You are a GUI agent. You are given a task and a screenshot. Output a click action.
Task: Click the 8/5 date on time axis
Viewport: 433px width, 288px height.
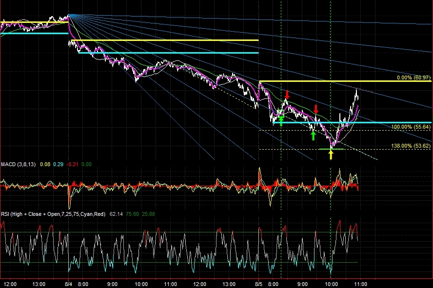click(x=258, y=284)
